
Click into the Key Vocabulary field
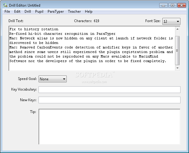tap(110, 90)
